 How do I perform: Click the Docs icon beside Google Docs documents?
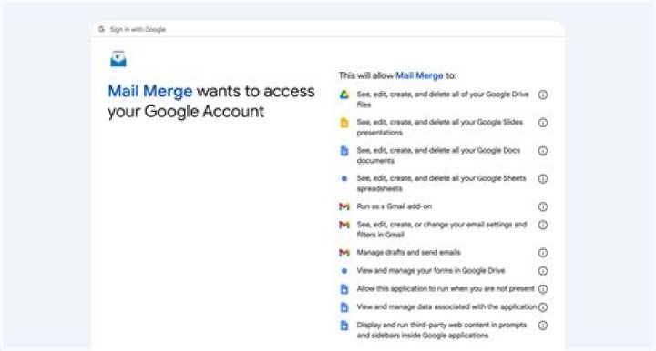click(343, 151)
